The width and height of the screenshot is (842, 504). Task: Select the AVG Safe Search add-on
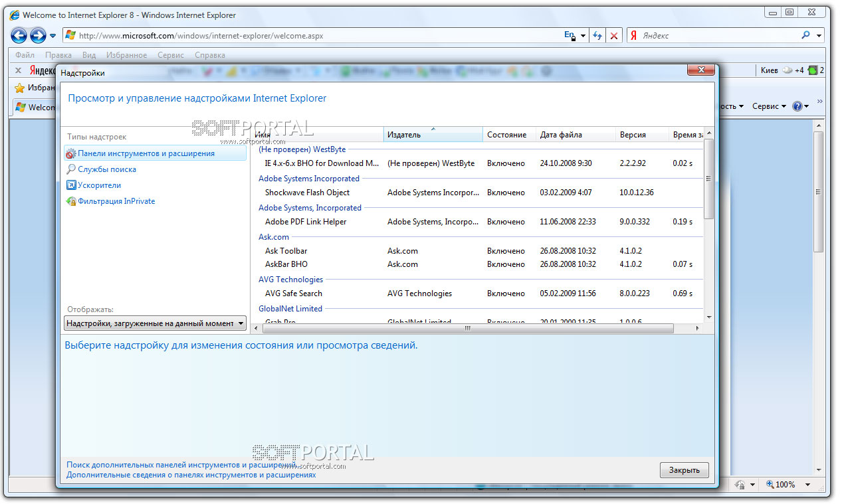click(476, 294)
